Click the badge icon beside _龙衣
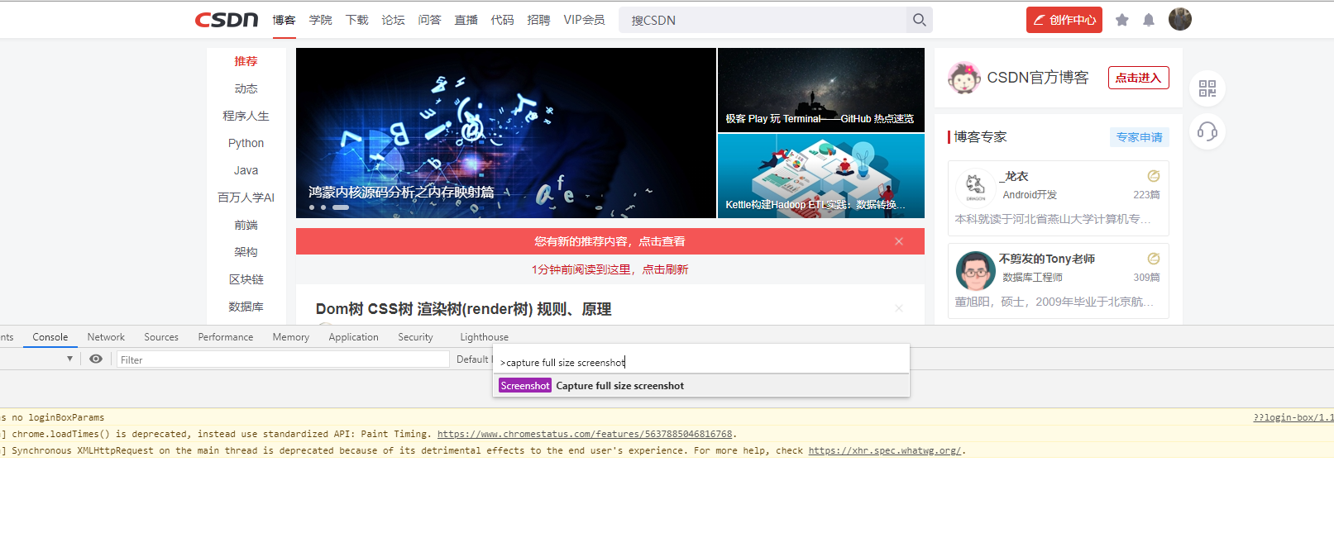The image size is (1334, 552). [1154, 176]
